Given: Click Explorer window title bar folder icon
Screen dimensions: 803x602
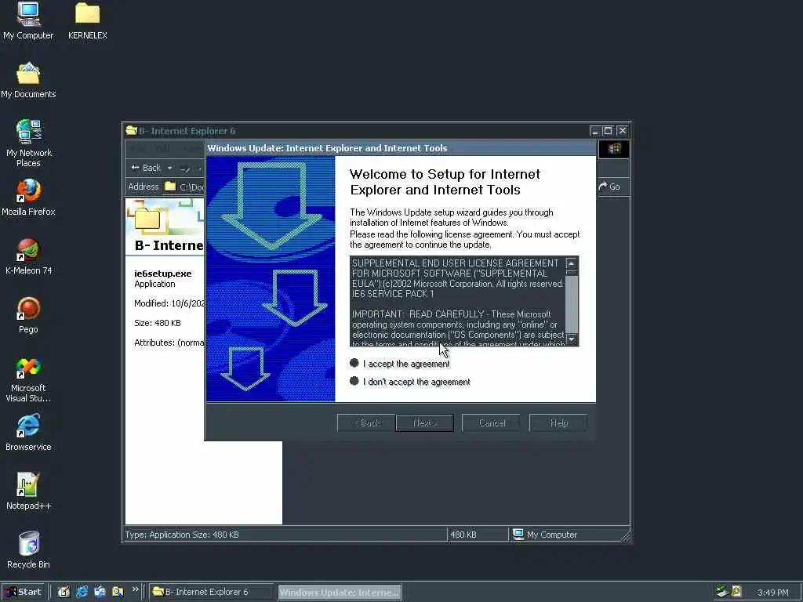Looking at the screenshot, I should click(132, 131).
